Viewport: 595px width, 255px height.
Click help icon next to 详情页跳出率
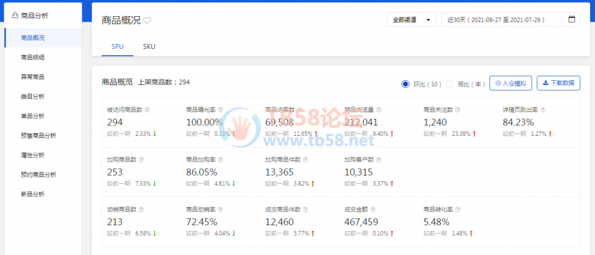544,110
